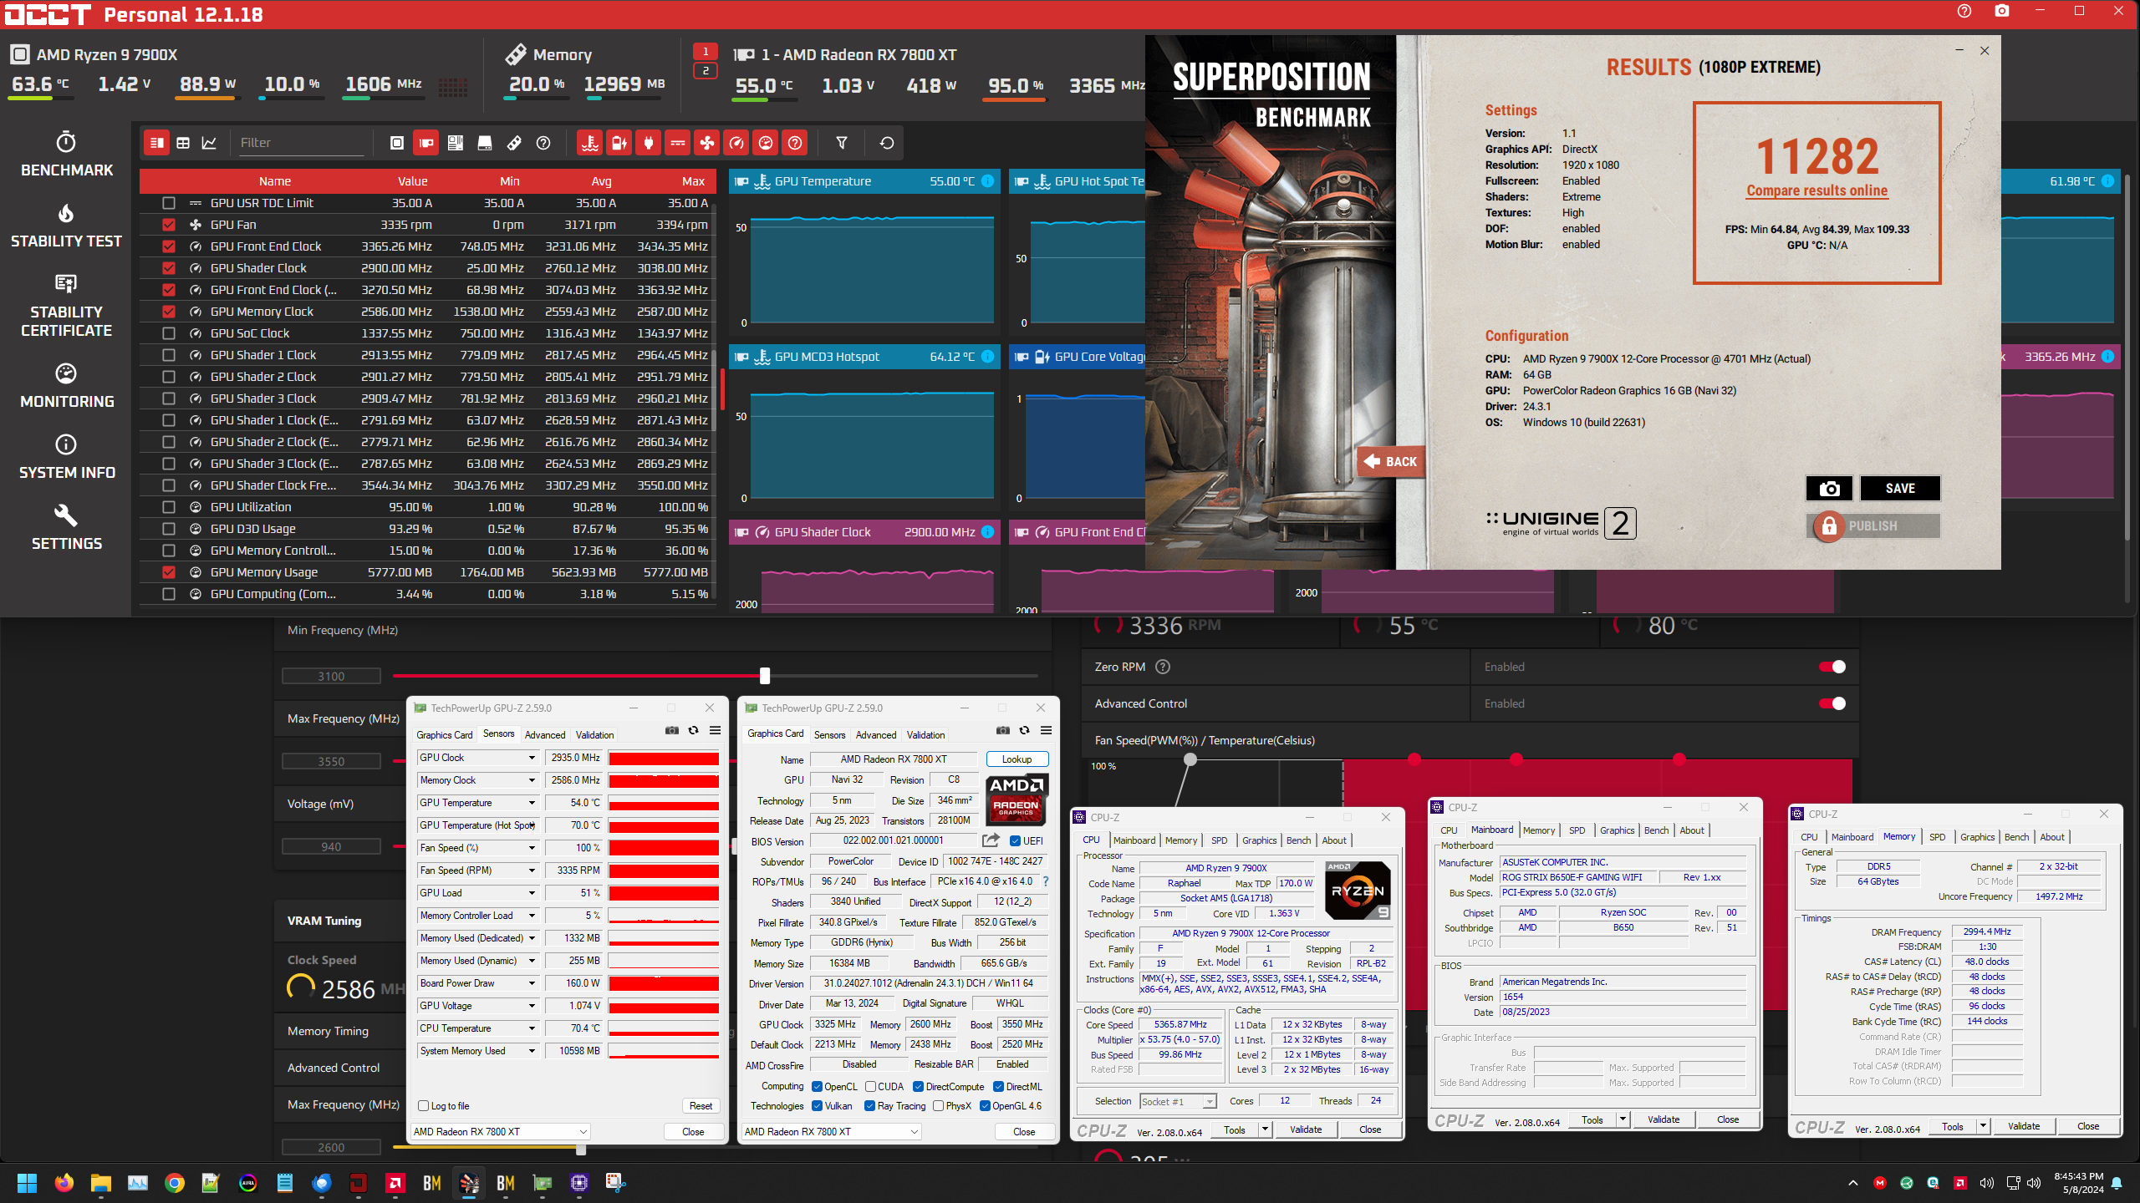Click the SAVE button in Superposition results
Screen dimensions: 2140x1203
[x=1900, y=489]
